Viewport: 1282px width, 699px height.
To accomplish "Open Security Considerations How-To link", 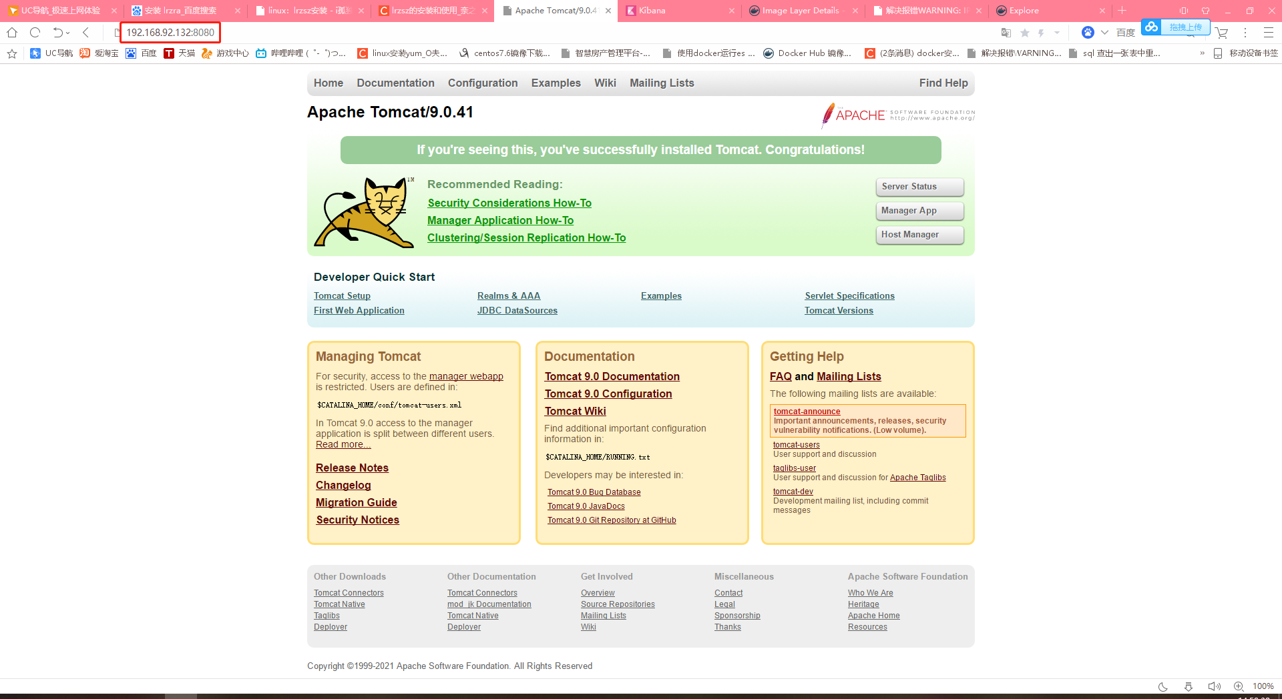I will tap(509, 203).
